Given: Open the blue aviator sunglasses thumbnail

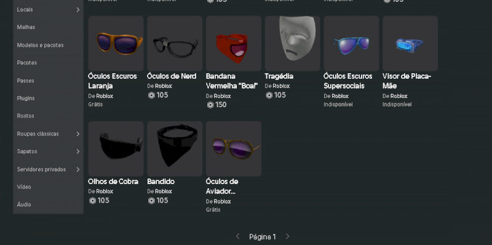Looking at the screenshot, I should click(x=351, y=43).
